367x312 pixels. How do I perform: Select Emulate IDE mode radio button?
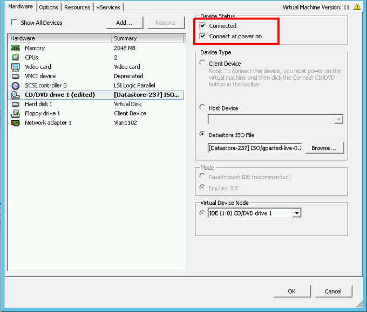202,188
